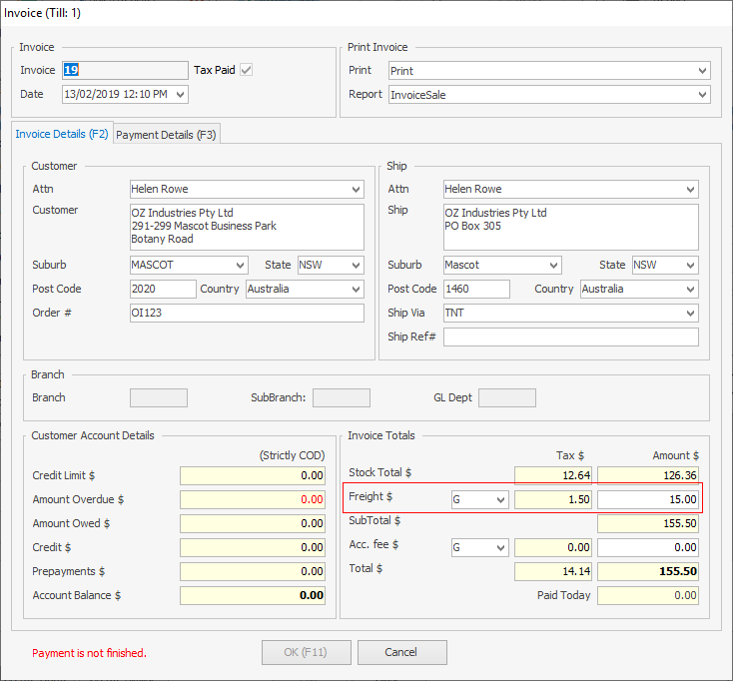Open the customer Suburb MASCOT dropdown
The width and height of the screenshot is (733, 681).
point(240,265)
